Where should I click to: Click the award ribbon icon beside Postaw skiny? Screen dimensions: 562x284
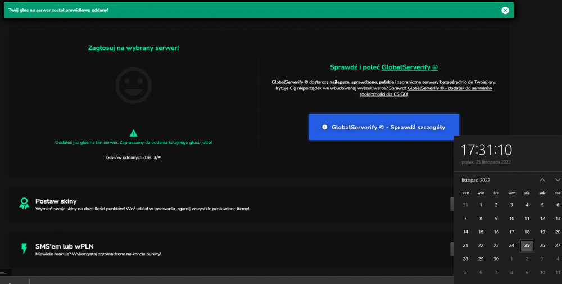[24, 204]
